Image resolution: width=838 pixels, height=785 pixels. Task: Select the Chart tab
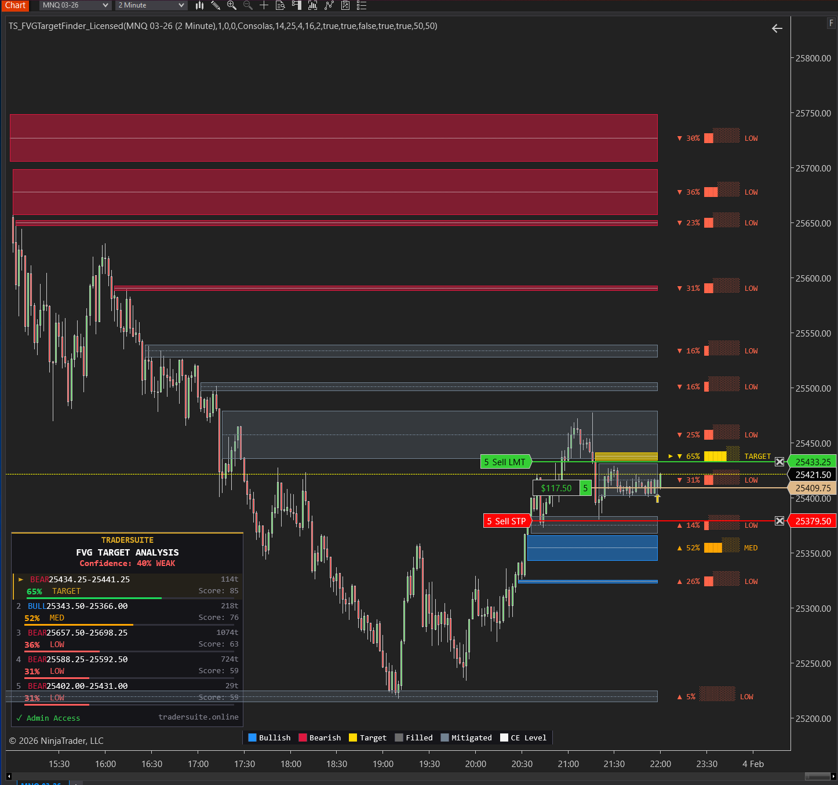15,5
